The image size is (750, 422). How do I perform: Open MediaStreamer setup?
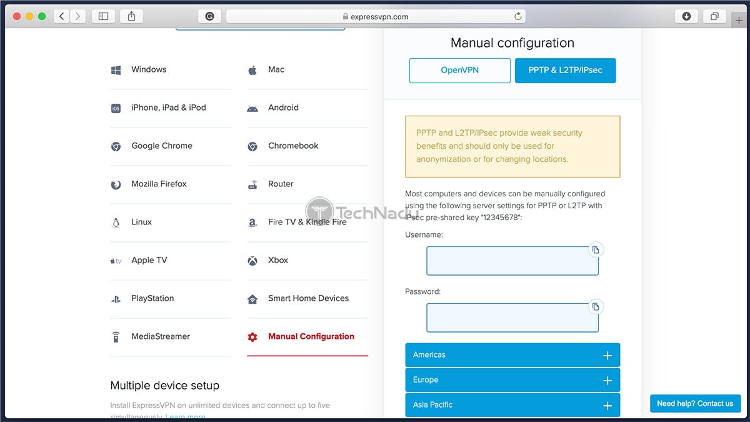(161, 336)
